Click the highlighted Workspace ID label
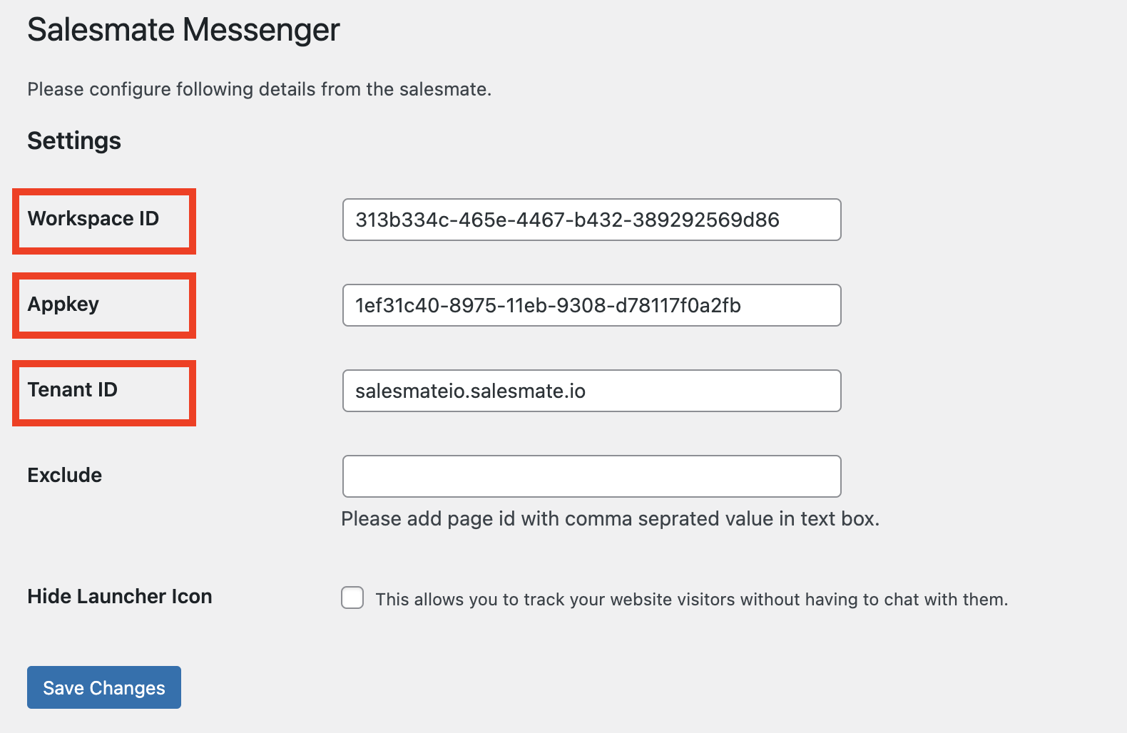Screen dimensions: 1127x733 93,219
